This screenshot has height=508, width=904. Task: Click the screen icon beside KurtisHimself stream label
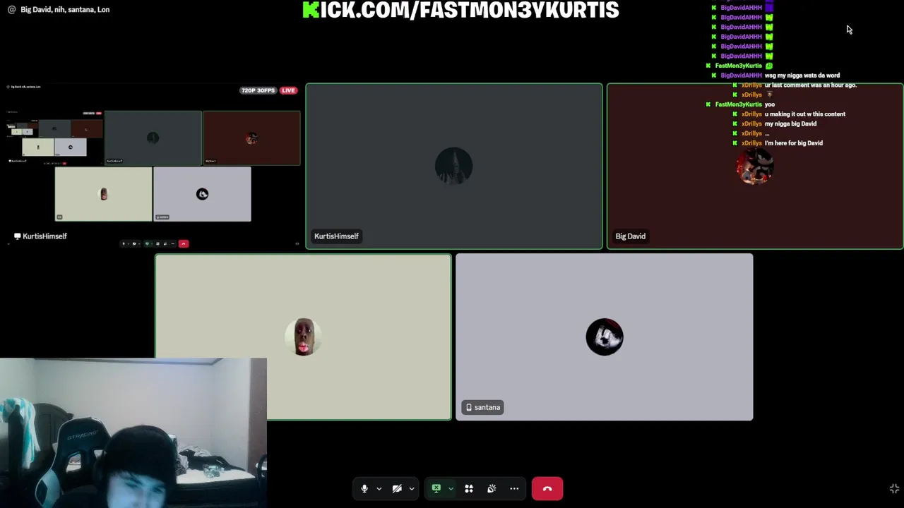(x=17, y=236)
